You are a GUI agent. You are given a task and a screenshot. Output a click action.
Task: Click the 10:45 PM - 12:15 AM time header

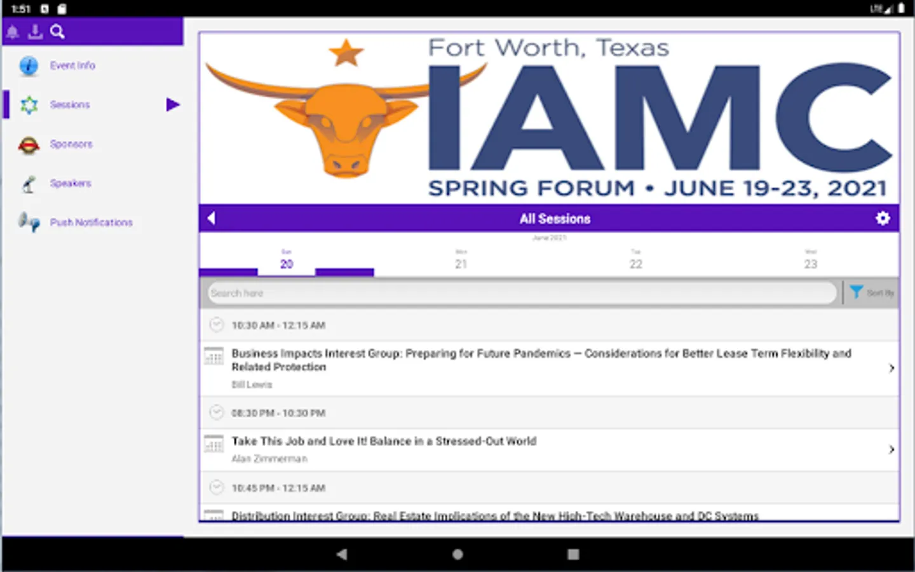point(550,487)
